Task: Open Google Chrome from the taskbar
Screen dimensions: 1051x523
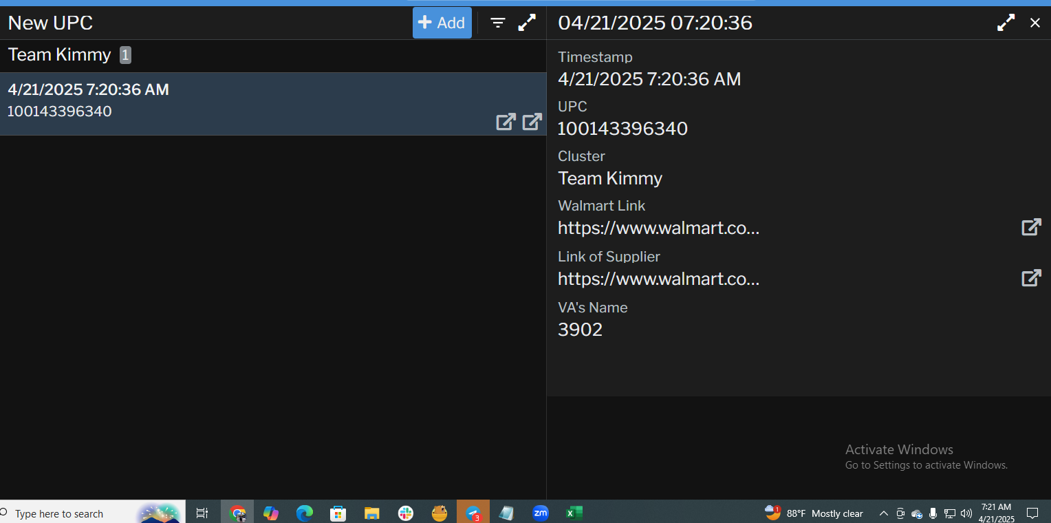Action: pyautogui.click(x=237, y=513)
